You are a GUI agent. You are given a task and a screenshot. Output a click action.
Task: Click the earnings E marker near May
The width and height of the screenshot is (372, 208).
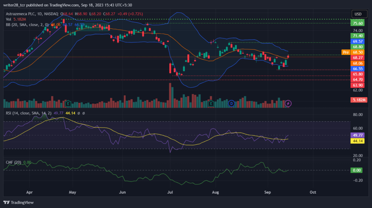click(x=68, y=103)
